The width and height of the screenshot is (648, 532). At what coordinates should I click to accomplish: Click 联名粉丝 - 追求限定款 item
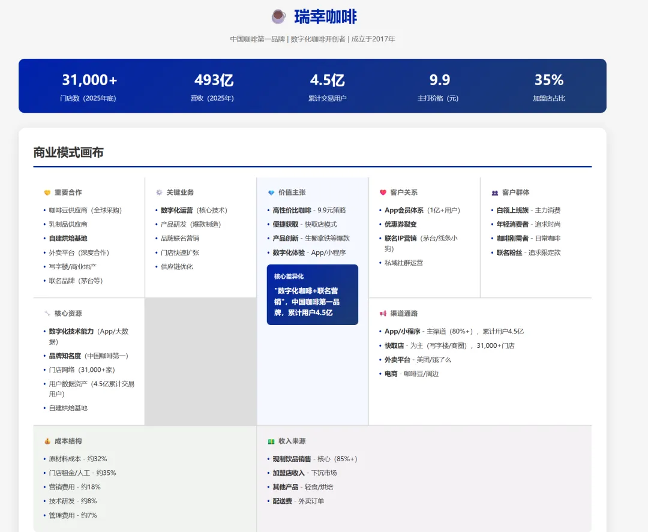point(529,253)
